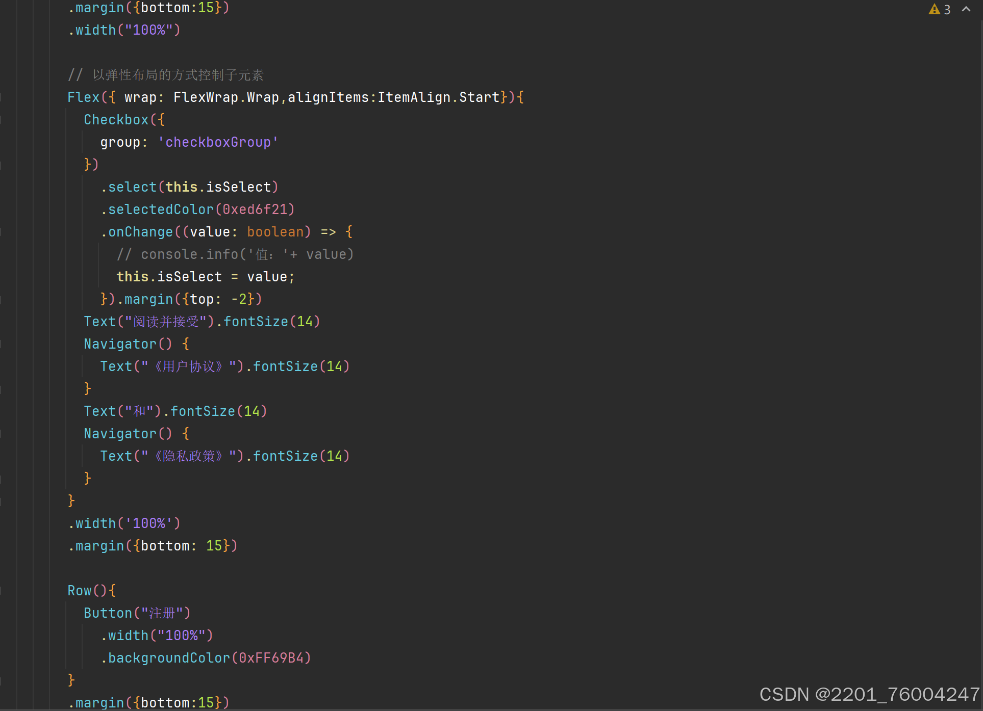Collapse the Checkbox block fold marker
The height and width of the screenshot is (711, 983).
[2, 120]
